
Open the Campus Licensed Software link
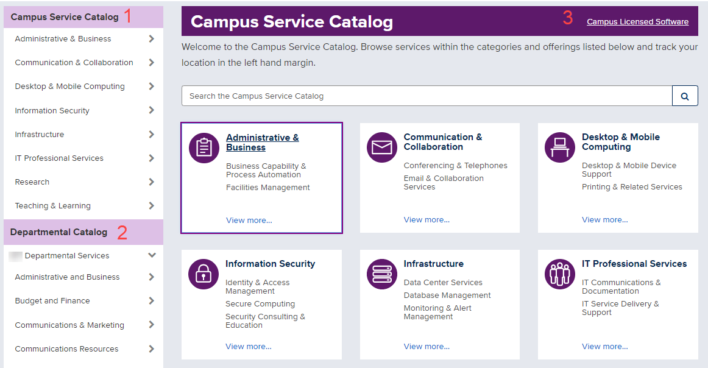click(637, 21)
